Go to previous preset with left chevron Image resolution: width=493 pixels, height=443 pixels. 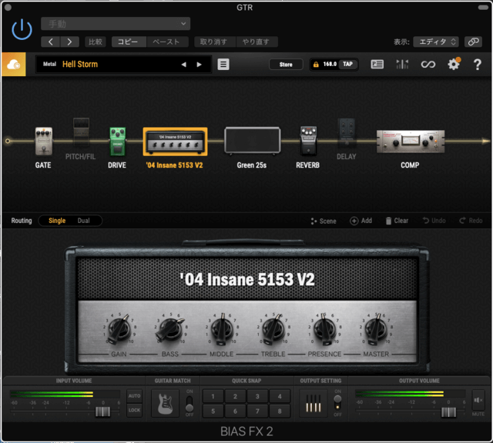click(x=50, y=42)
